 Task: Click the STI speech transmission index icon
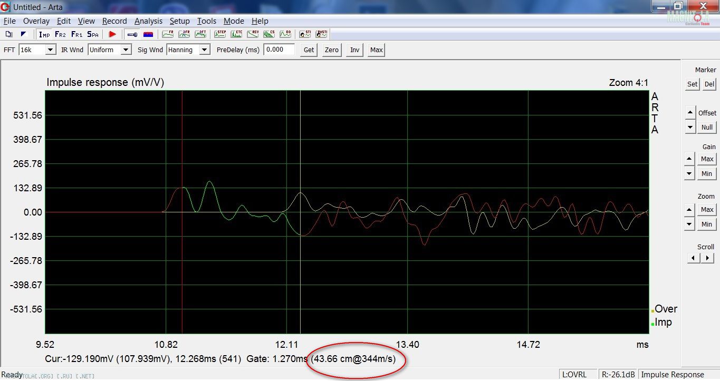click(x=305, y=34)
